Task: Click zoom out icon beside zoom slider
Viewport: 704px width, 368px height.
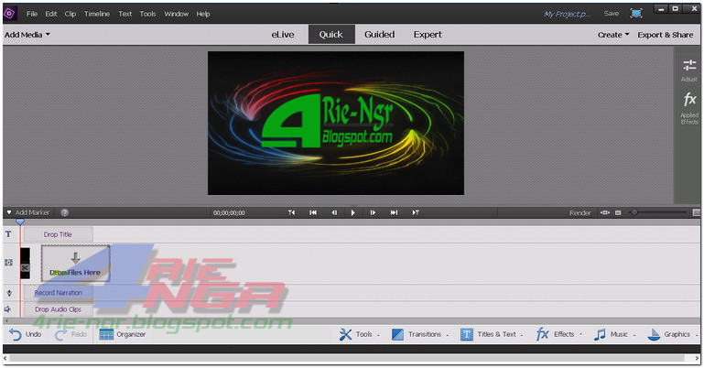Action: click(618, 212)
